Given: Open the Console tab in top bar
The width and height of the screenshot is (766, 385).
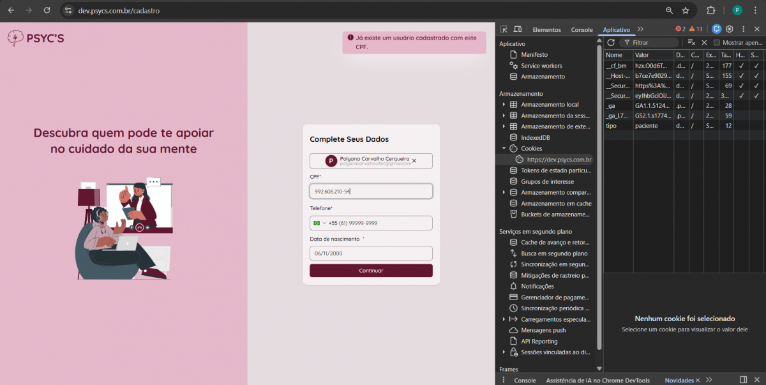Looking at the screenshot, I should pyautogui.click(x=582, y=30).
